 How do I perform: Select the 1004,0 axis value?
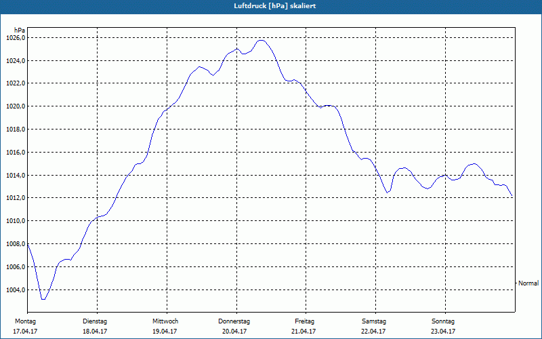(x=16, y=290)
